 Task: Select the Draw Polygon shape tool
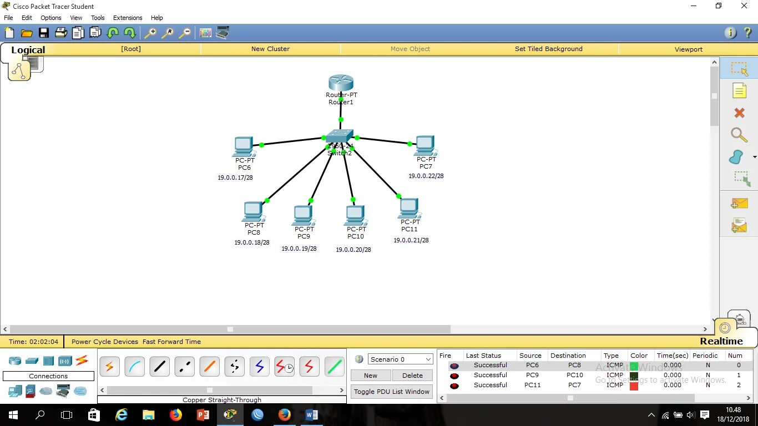tap(736, 157)
